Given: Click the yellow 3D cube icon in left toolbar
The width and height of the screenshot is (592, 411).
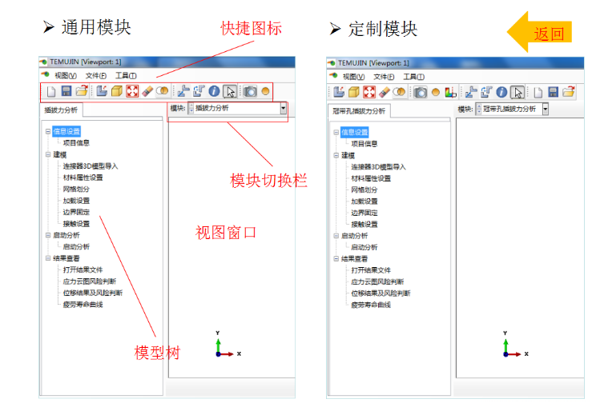Looking at the screenshot, I should (117, 92).
